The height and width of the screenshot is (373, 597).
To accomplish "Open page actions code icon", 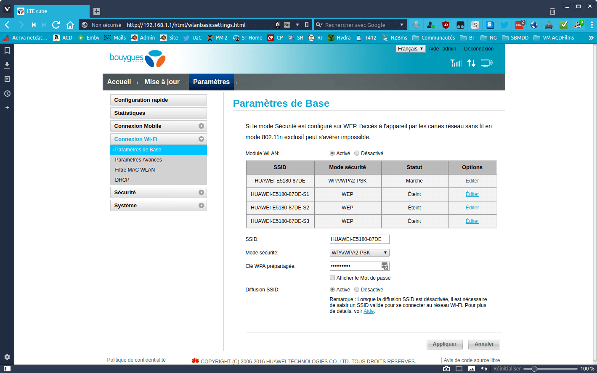I will [x=484, y=369].
